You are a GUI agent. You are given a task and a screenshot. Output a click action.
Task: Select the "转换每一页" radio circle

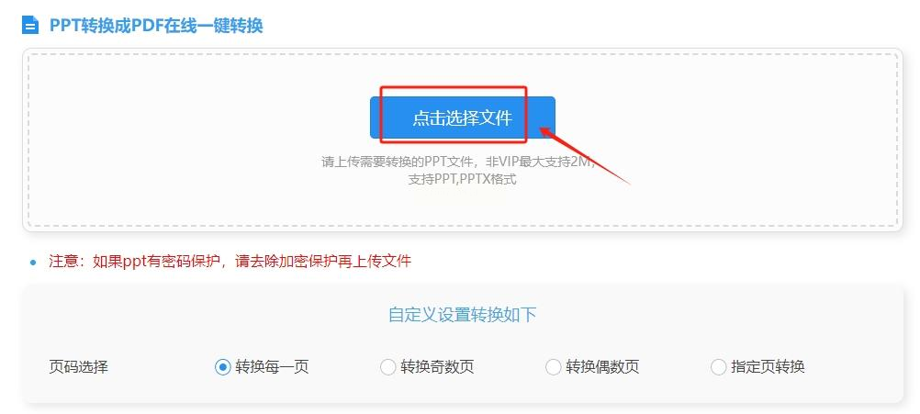[222, 368]
